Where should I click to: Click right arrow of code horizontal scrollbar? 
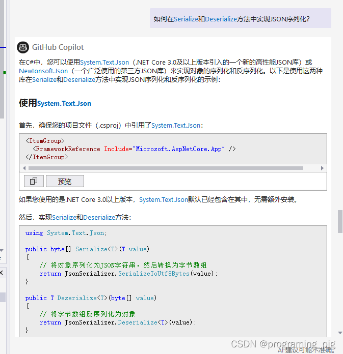click(322, 168)
